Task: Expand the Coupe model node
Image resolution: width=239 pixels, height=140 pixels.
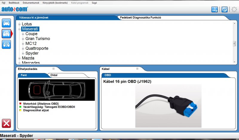Action: coord(23,34)
